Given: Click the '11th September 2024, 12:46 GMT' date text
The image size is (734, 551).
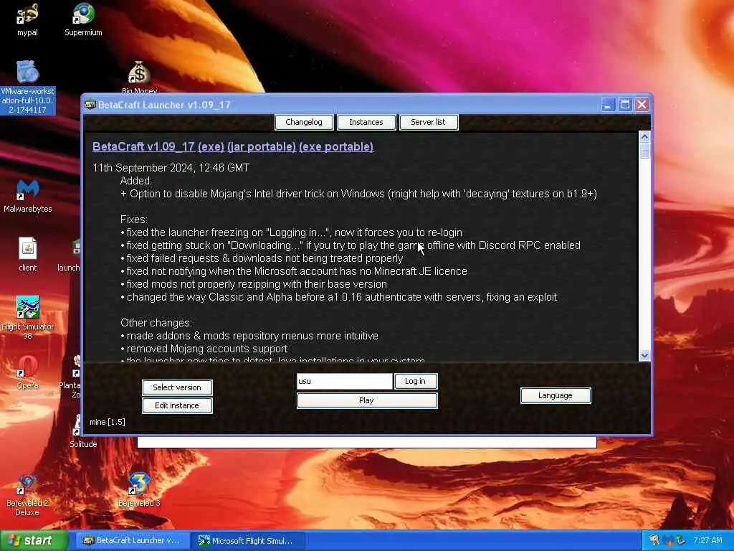Looking at the screenshot, I should pos(171,168).
